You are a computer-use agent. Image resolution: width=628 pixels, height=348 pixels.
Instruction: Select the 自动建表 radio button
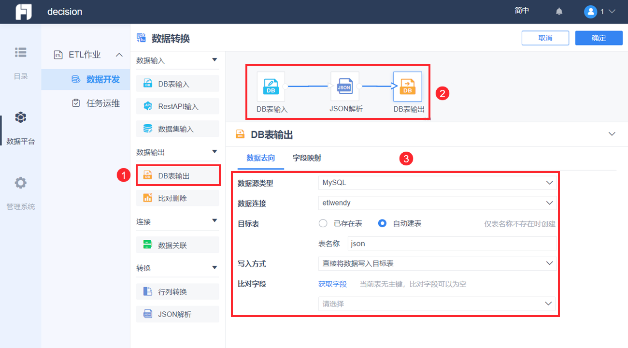(382, 223)
